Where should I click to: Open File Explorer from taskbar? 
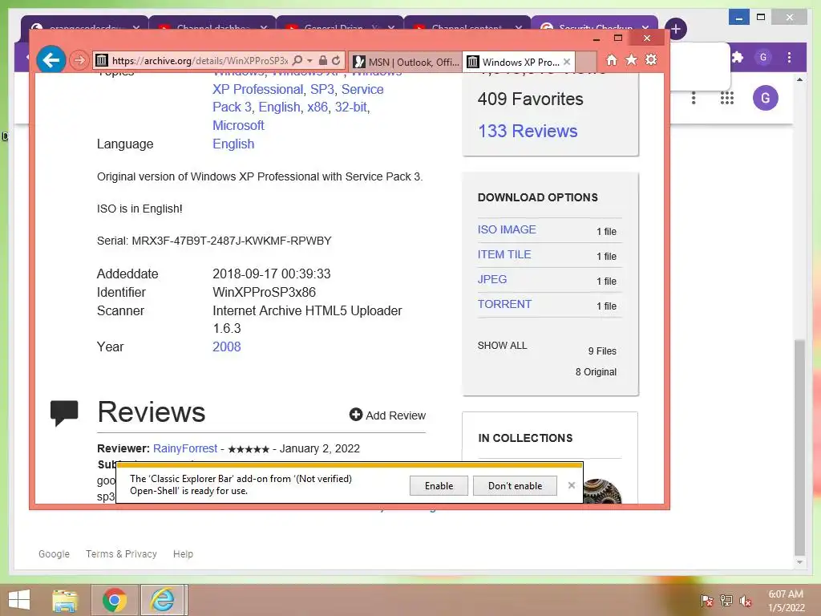(65, 600)
